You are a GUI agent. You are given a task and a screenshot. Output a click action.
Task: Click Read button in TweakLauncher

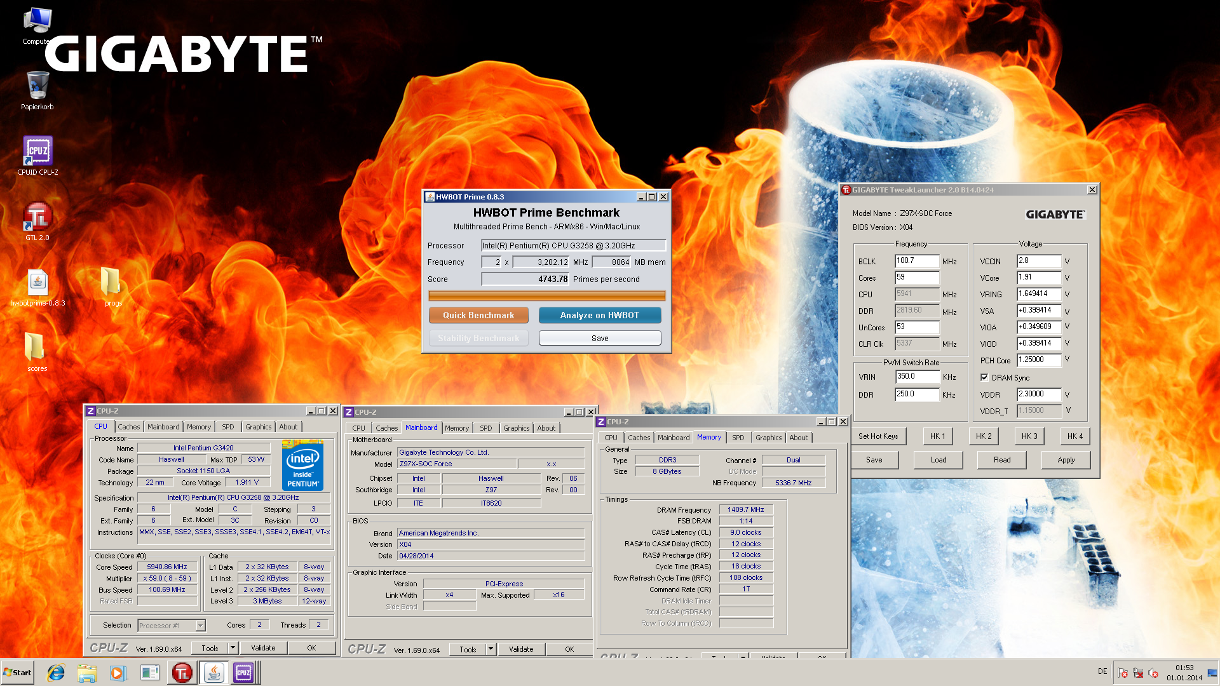(1002, 460)
